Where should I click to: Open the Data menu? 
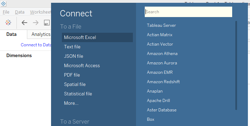pos(20,12)
